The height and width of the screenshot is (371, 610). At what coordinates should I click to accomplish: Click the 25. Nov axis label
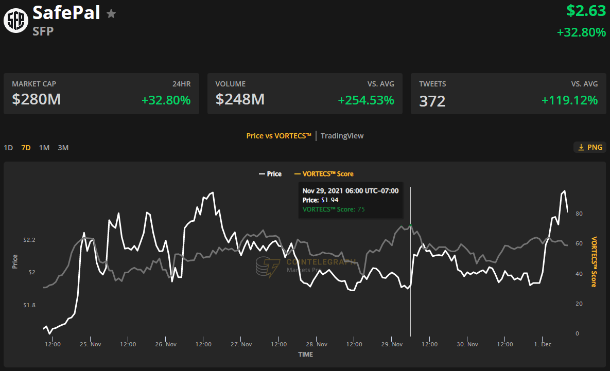pyautogui.click(x=90, y=344)
